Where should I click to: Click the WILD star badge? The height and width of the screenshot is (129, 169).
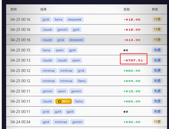(64, 101)
